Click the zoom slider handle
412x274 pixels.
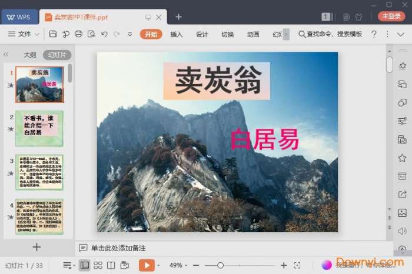pyautogui.click(x=221, y=266)
